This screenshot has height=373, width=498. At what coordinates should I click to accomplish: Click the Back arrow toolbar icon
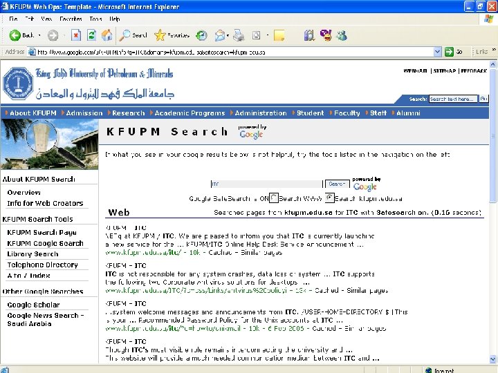[15, 35]
